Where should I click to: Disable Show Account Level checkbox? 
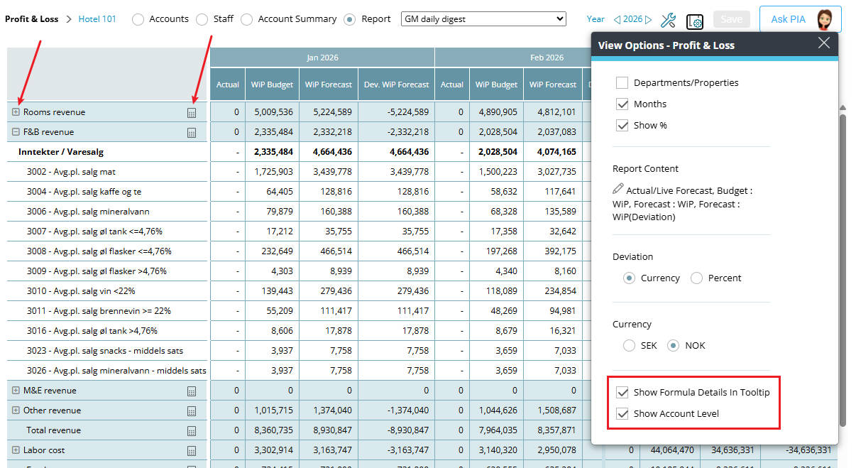point(622,413)
